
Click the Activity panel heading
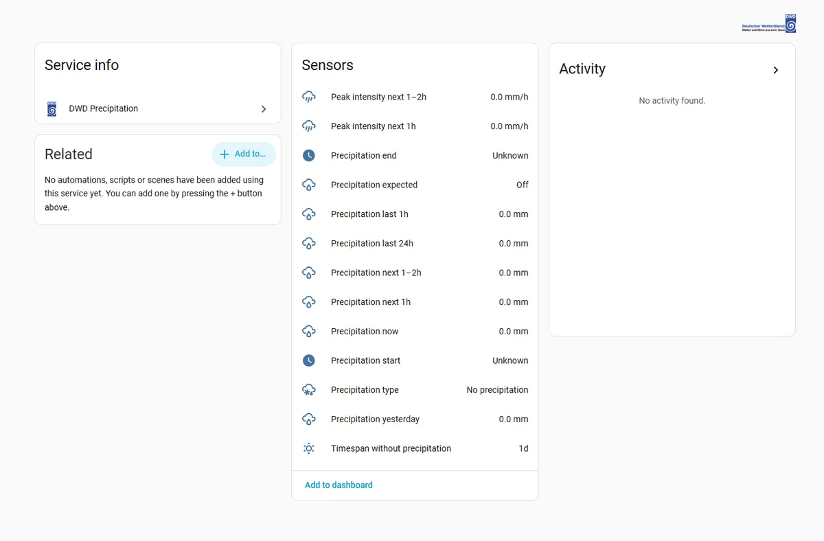[x=582, y=69]
